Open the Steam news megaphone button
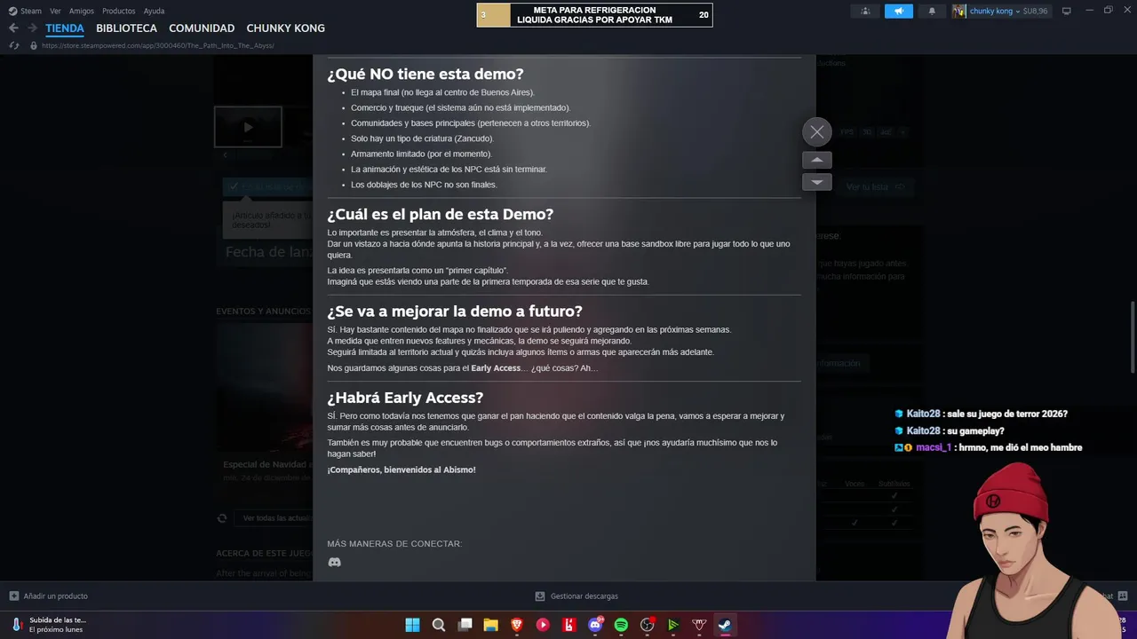 tap(898, 11)
